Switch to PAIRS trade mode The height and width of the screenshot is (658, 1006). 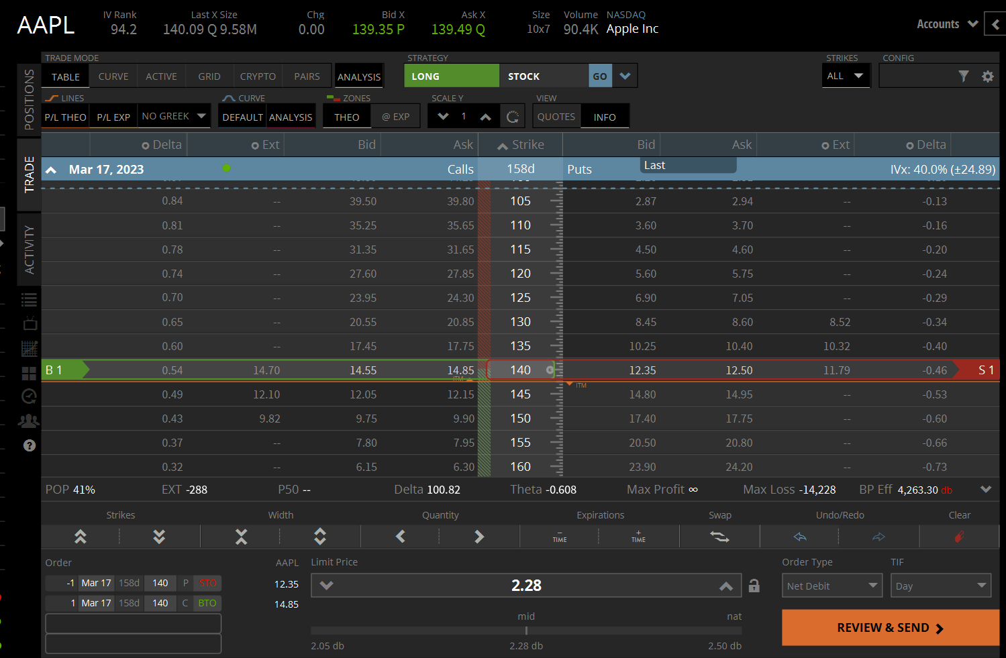click(307, 76)
